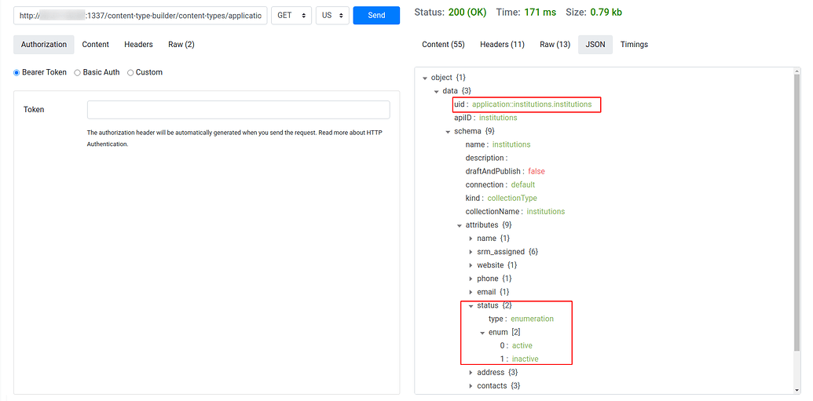This screenshot has width=813, height=401.
Task: Open the Raw (2) request tab
Action: 181,45
